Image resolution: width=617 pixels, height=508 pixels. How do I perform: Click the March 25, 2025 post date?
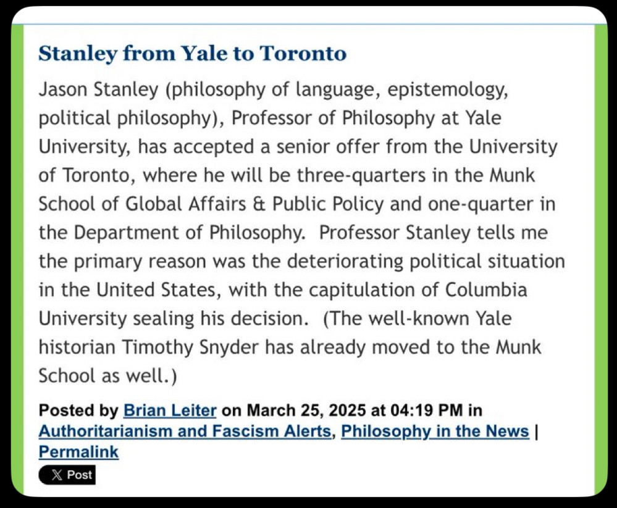[306, 410]
